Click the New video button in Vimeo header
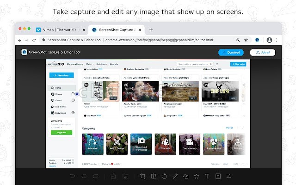Image resolution: width=296 pixels, height=185 pixels. tap(238, 64)
